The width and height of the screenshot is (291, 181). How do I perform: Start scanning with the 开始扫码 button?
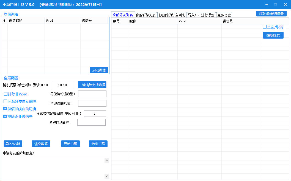pyautogui.click(x=70, y=144)
